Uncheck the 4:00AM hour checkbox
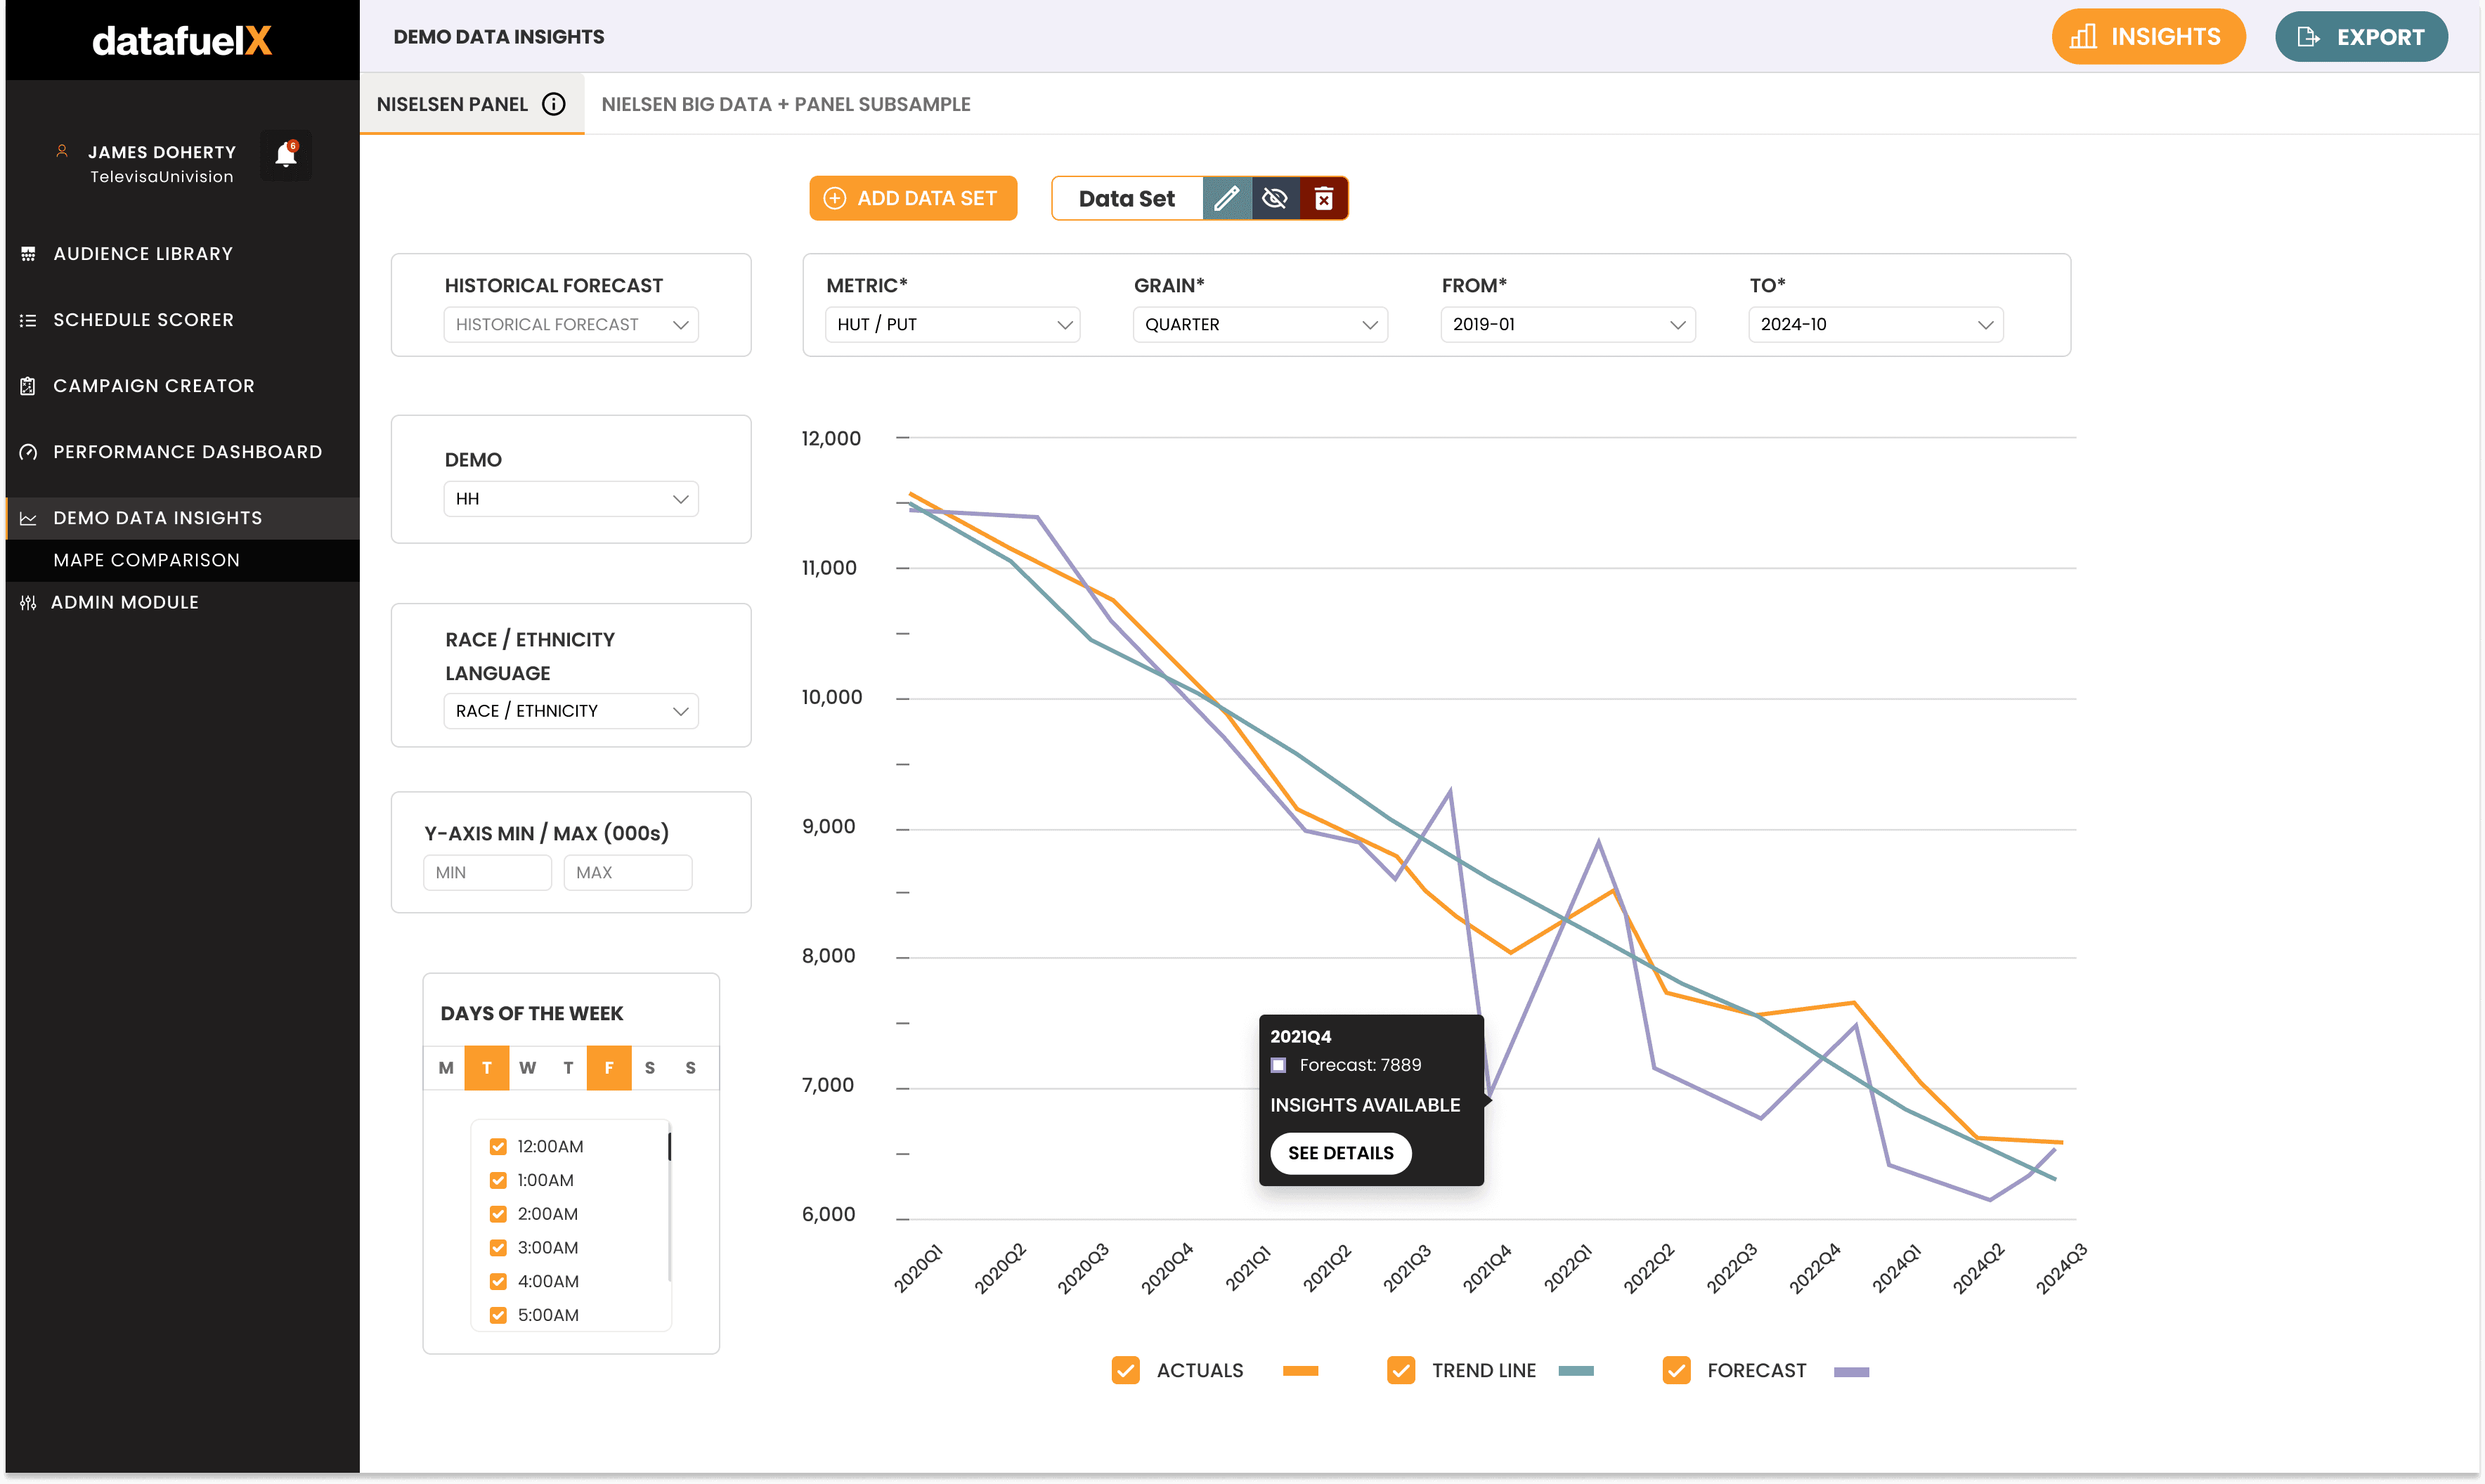 498,1282
